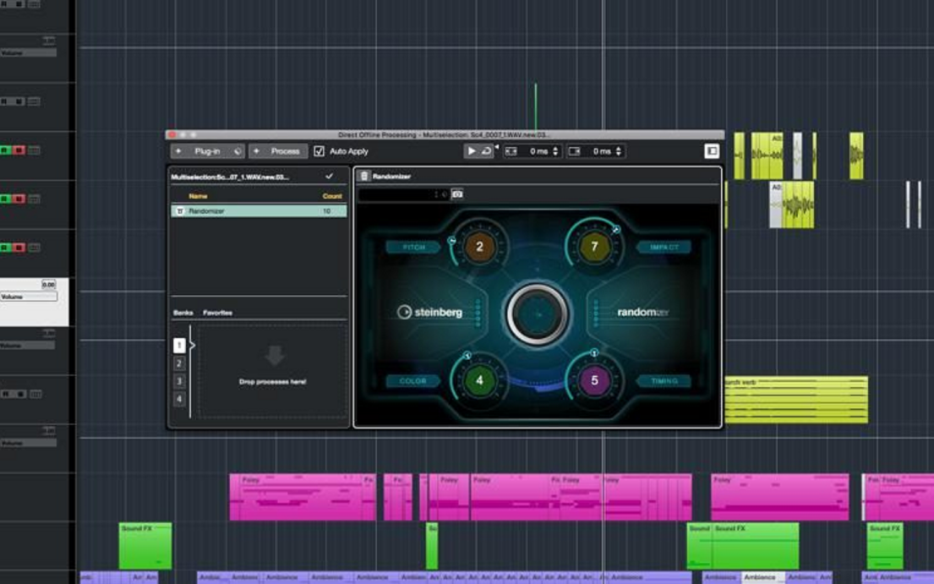Viewport: 934px width, 584px height.
Task: Sort processes by Count column header
Action: tap(332, 196)
